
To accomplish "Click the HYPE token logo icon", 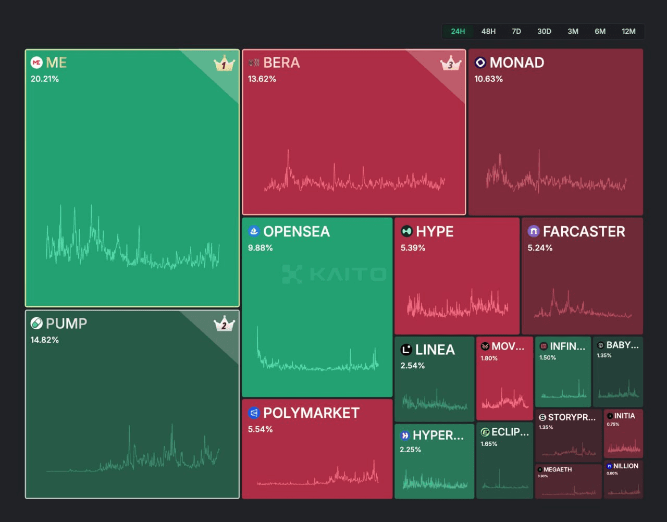I will 406,231.
